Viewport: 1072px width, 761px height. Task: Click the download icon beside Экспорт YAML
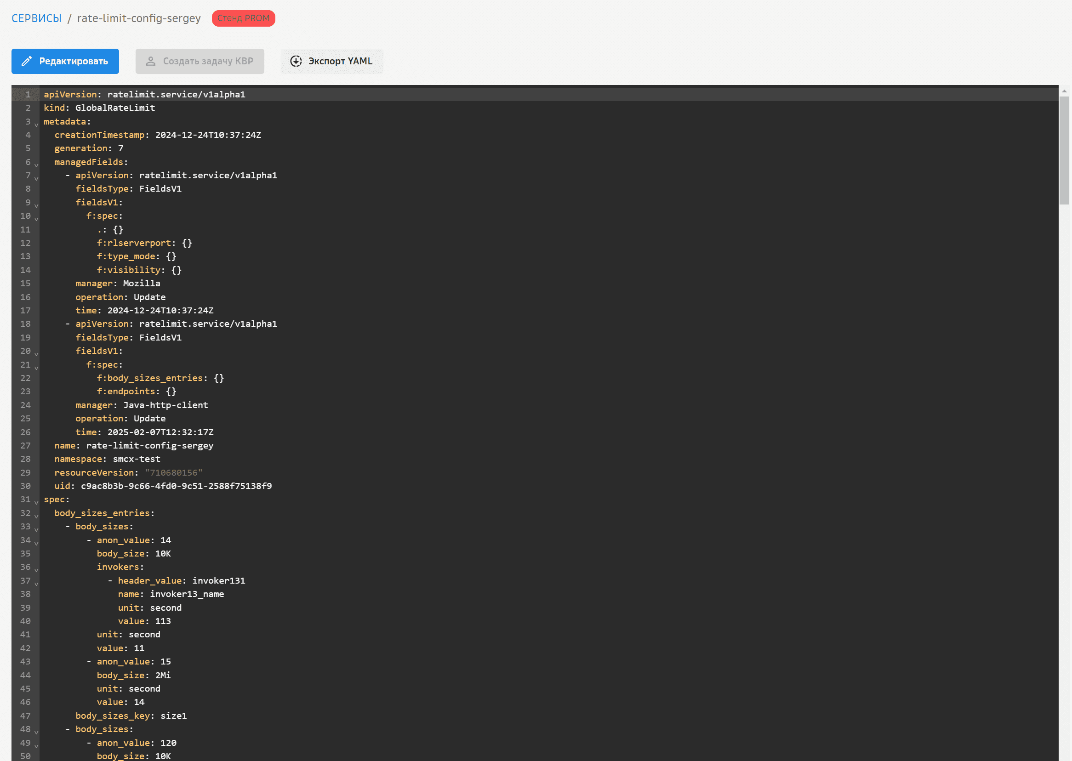pos(296,62)
